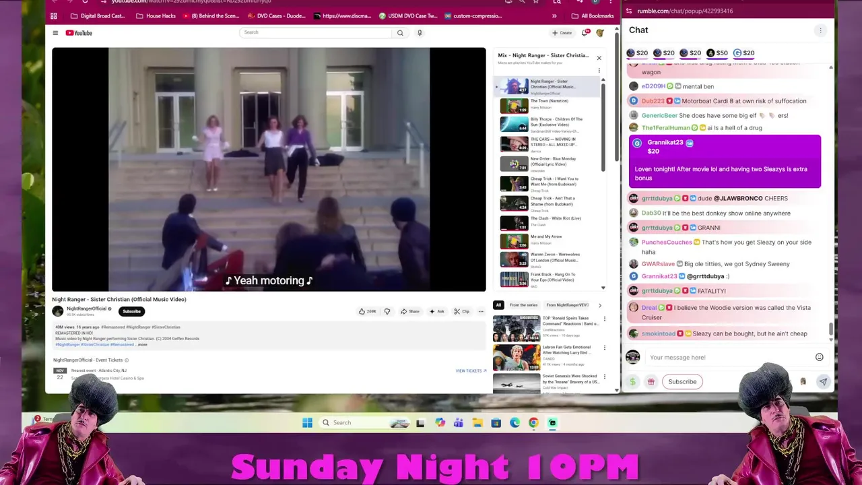Open the YouTube hamburger guide menu

point(55,32)
